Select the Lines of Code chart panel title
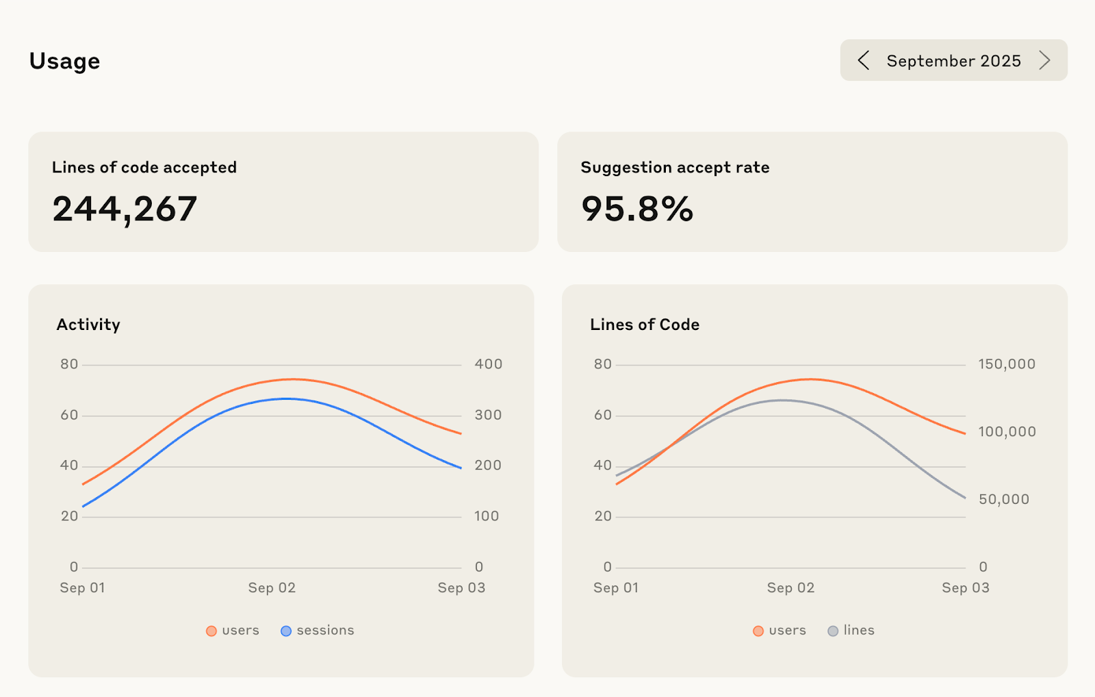1095x697 pixels. click(644, 325)
